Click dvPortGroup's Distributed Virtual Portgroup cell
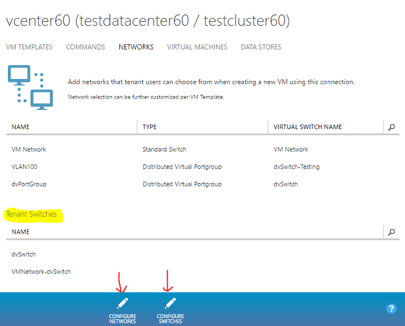 click(182, 184)
